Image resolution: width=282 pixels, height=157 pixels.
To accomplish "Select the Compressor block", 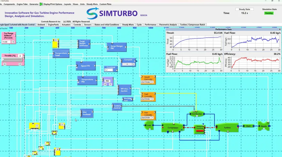I will 173,128.
